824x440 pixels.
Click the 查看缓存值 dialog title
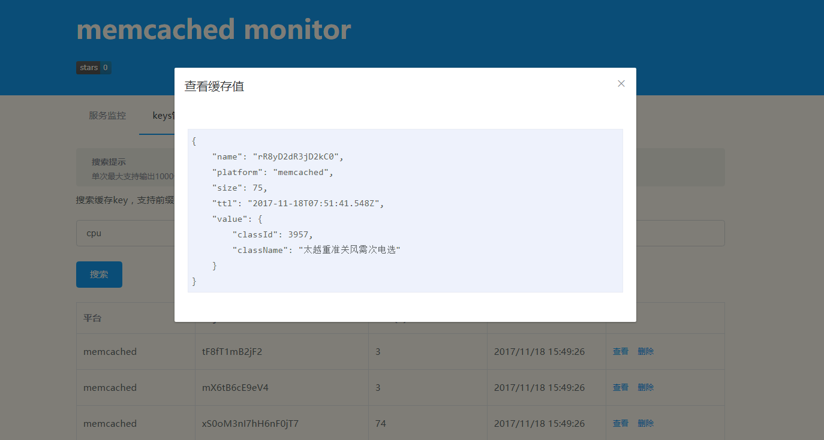(214, 86)
